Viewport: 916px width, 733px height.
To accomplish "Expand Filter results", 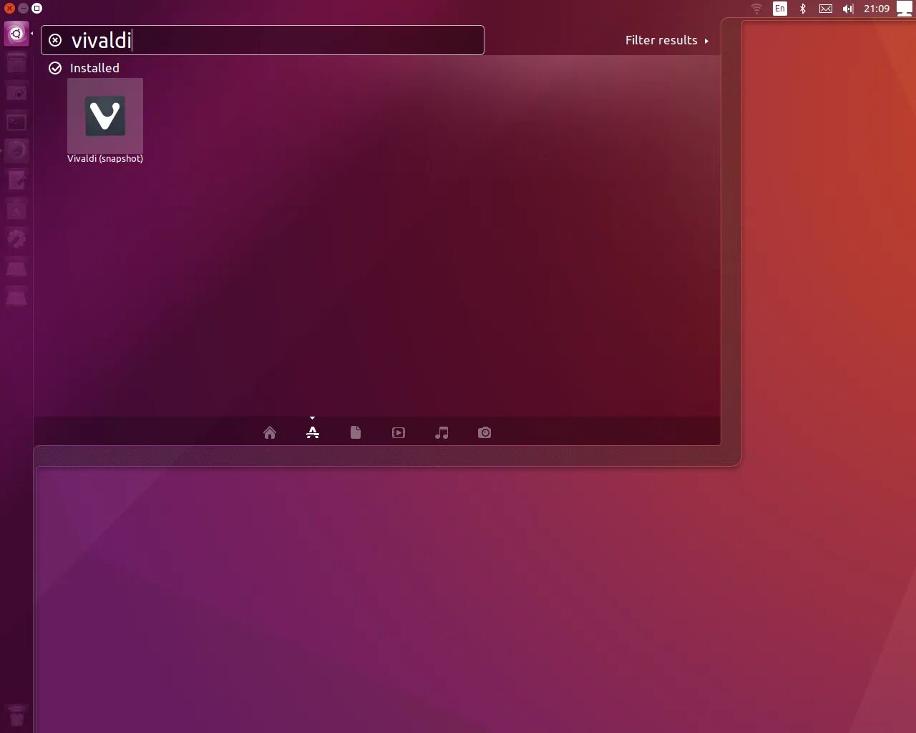I will [666, 41].
